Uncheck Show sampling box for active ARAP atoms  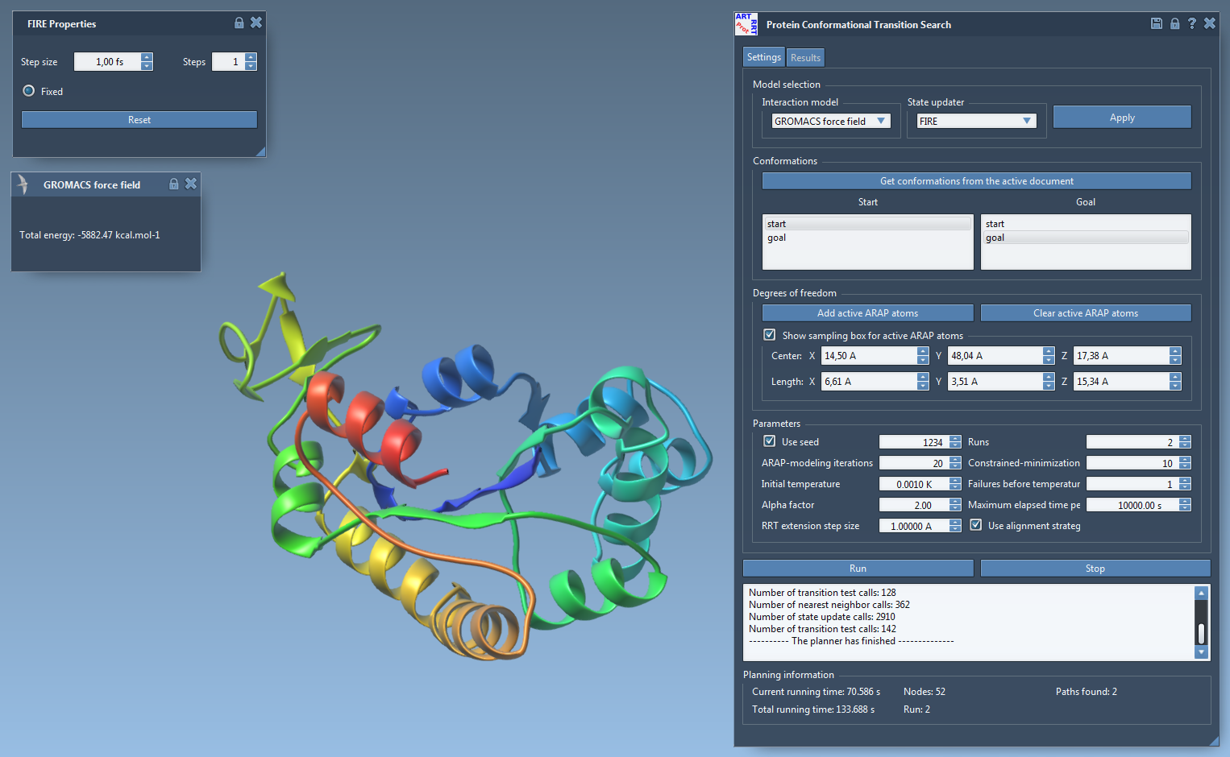770,335
